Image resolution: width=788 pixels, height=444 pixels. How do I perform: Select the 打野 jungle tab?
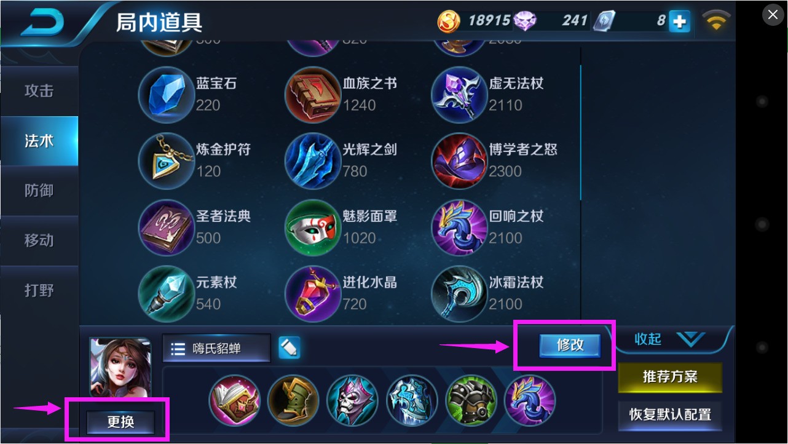coord(39,290)
